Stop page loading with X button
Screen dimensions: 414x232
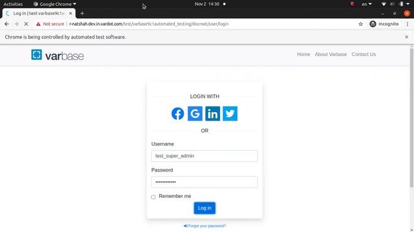pyautogui.click(x=26, y=24)
